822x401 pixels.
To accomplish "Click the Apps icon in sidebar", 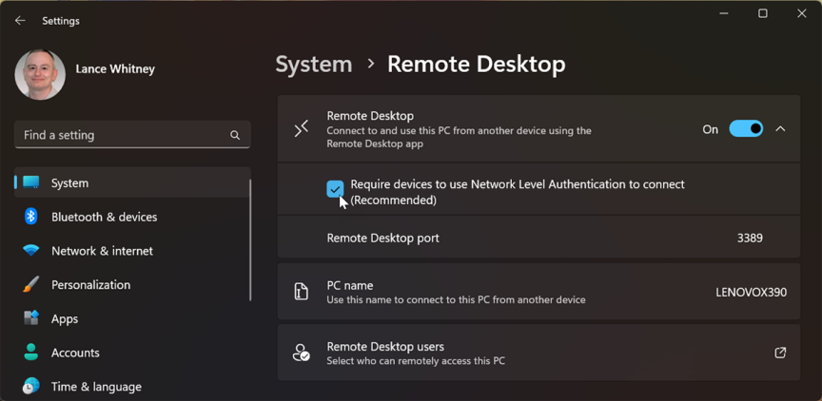I will tap(31, 318).
